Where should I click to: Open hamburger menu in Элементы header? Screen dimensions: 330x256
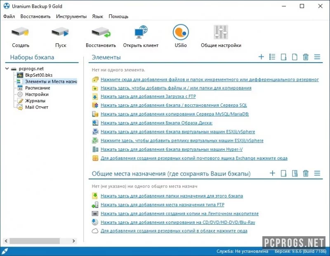pyautogui.click(x=317, y=57)
